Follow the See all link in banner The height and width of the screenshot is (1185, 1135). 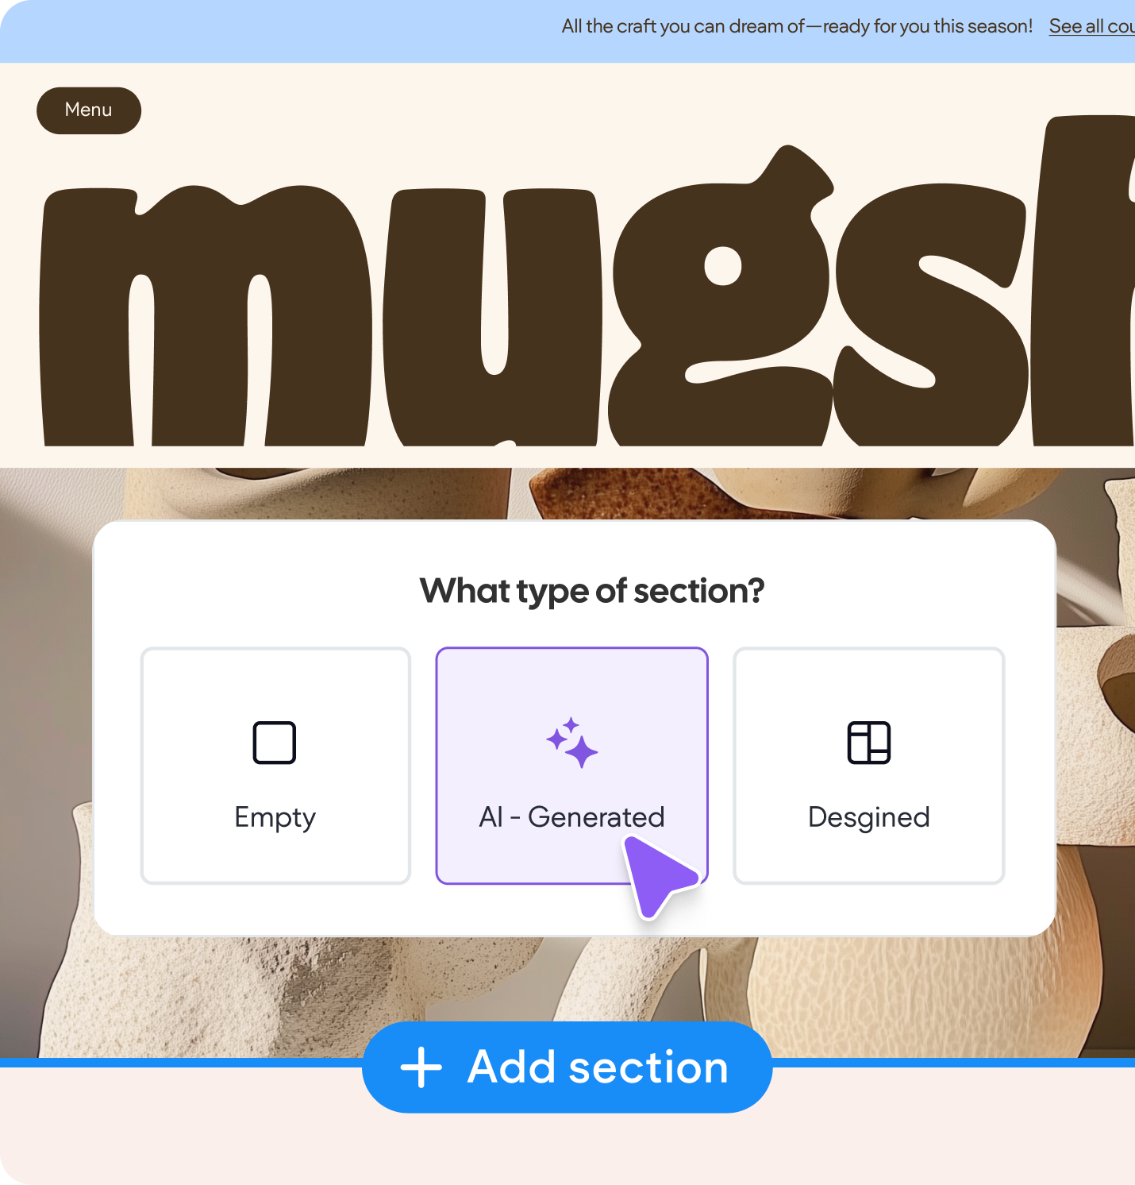point(1091,26)
